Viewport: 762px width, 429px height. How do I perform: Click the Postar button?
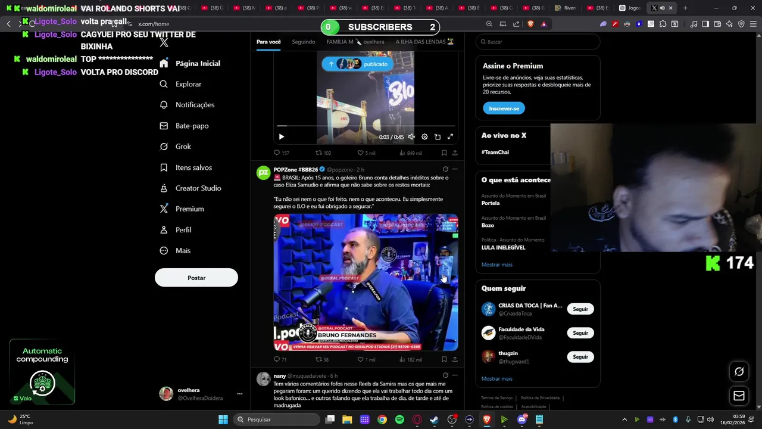pos(196,278)
